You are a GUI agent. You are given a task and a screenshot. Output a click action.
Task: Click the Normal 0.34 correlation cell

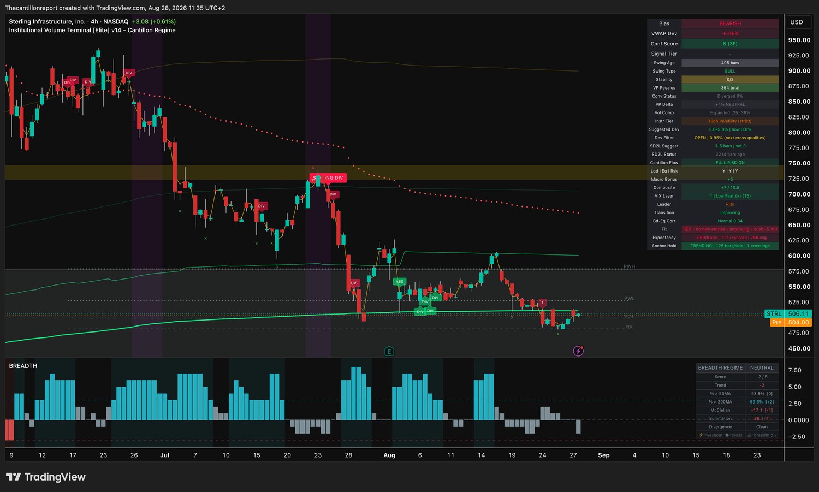tap(730, 221)
